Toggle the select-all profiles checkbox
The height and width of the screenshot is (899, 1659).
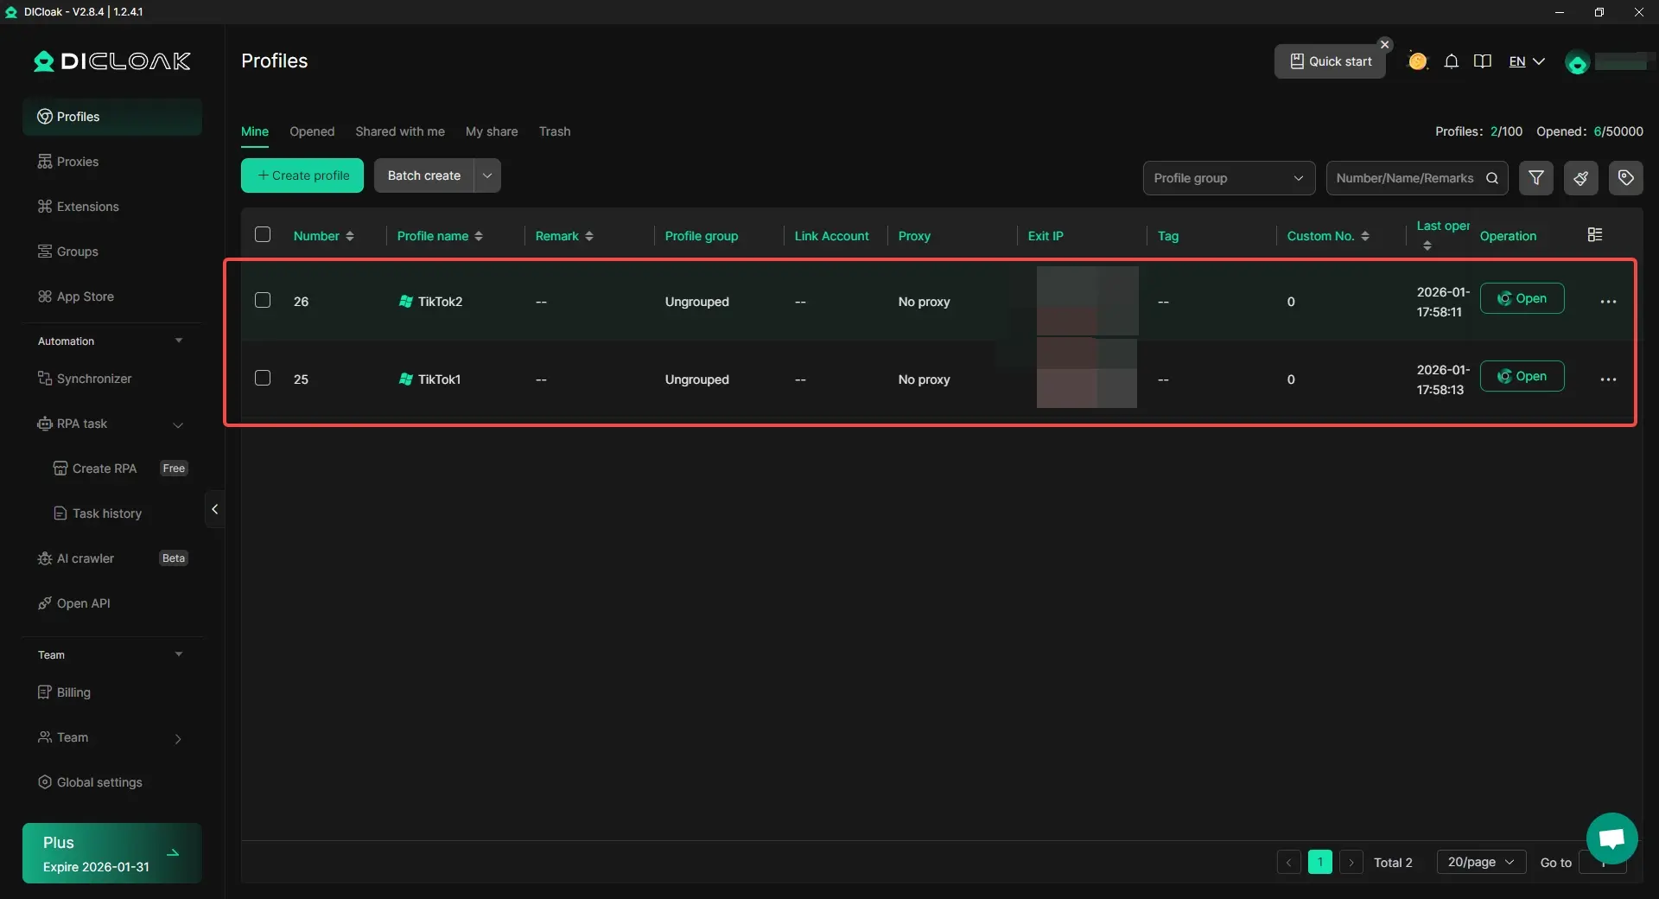263,235
